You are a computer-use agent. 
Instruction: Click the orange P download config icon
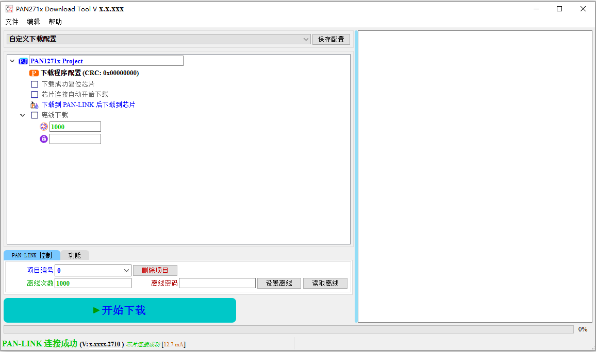(x=34, y=73)
